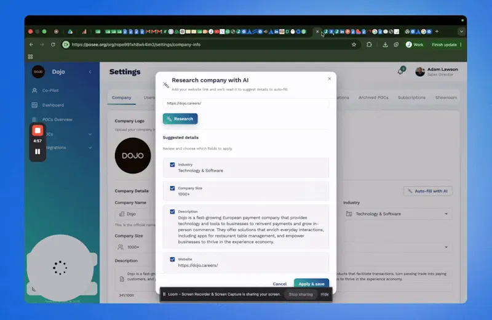Viewport: 492px width, 320px height.
Task: Expand the POCs sidebar section chevron
Action: click(x=90, y=134)
